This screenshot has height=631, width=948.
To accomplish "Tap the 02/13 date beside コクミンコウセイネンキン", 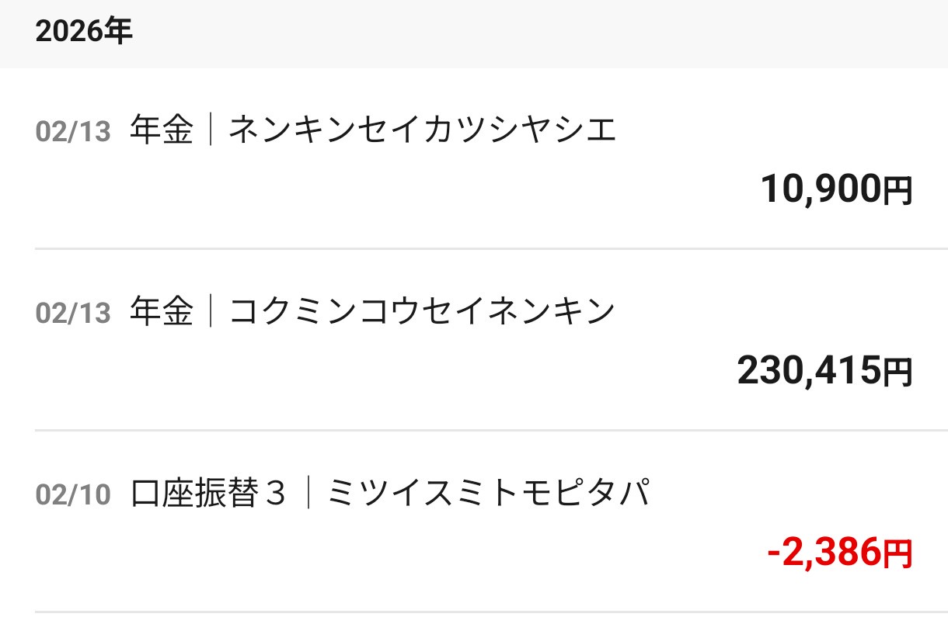I will [73, 314].
